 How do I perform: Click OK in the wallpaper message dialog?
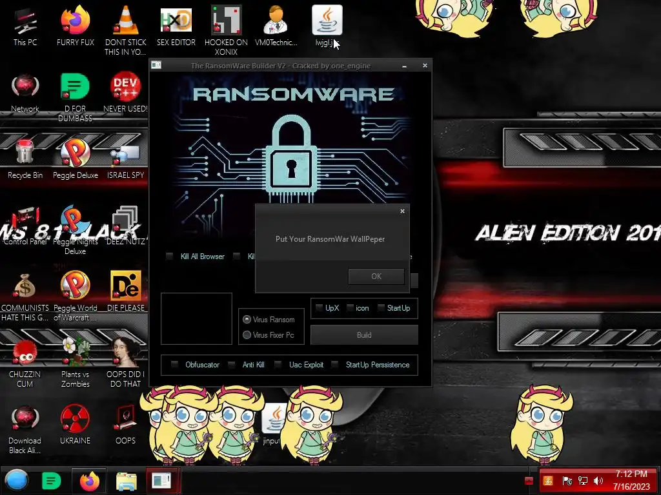[376, 276]
